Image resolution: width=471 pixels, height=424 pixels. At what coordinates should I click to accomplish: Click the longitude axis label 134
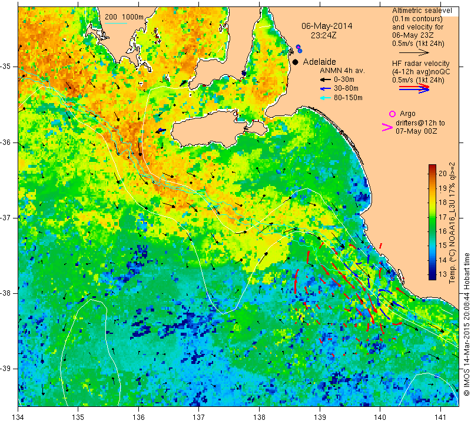[x=18, y=417]
